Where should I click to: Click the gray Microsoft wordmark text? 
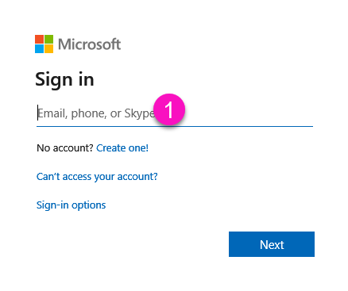pos(89,44)
